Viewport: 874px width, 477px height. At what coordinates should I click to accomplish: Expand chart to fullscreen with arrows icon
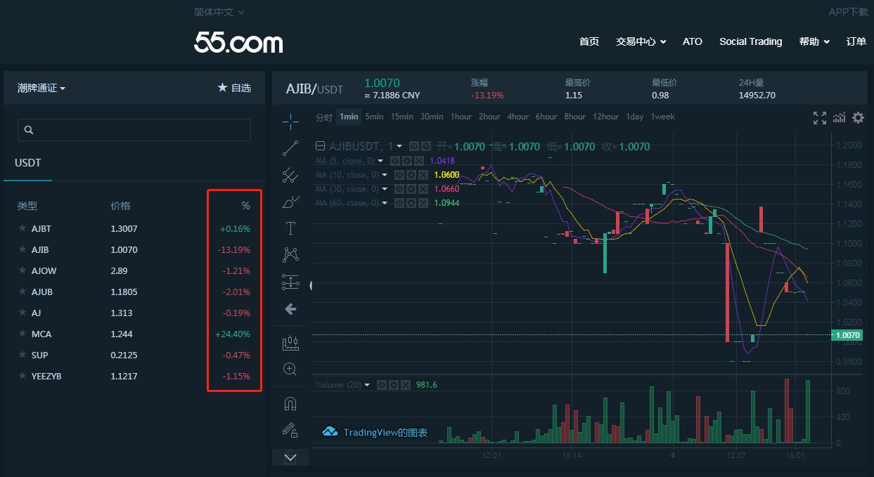click(819, 118)
